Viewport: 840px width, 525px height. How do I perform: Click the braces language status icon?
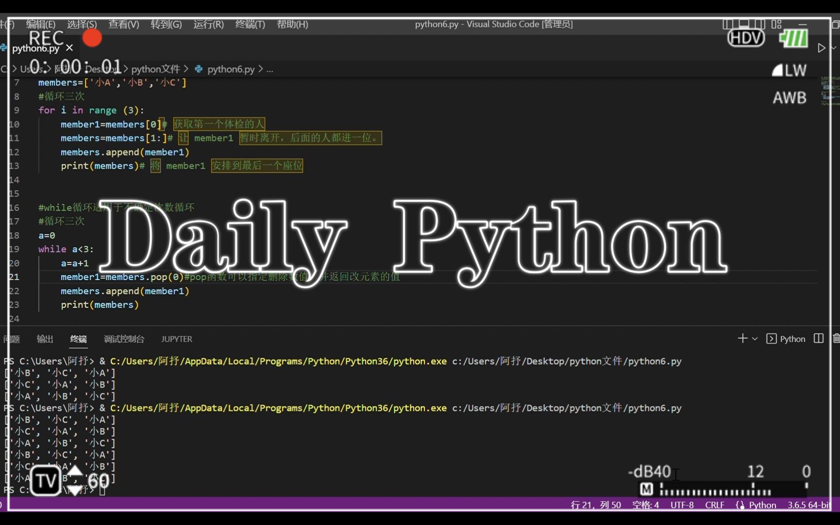pyautogui.click(x=740, y=505)
